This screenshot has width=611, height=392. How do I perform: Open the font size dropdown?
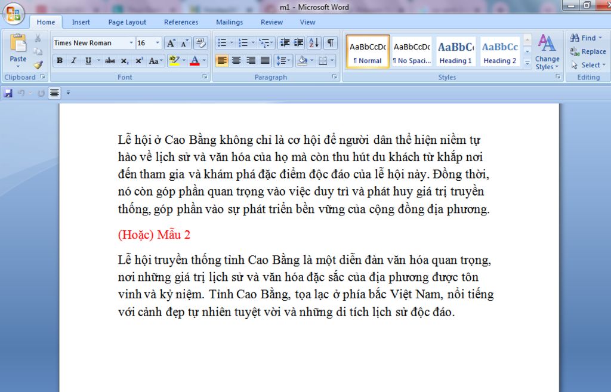pyautogui.click(x=158, y=43)
